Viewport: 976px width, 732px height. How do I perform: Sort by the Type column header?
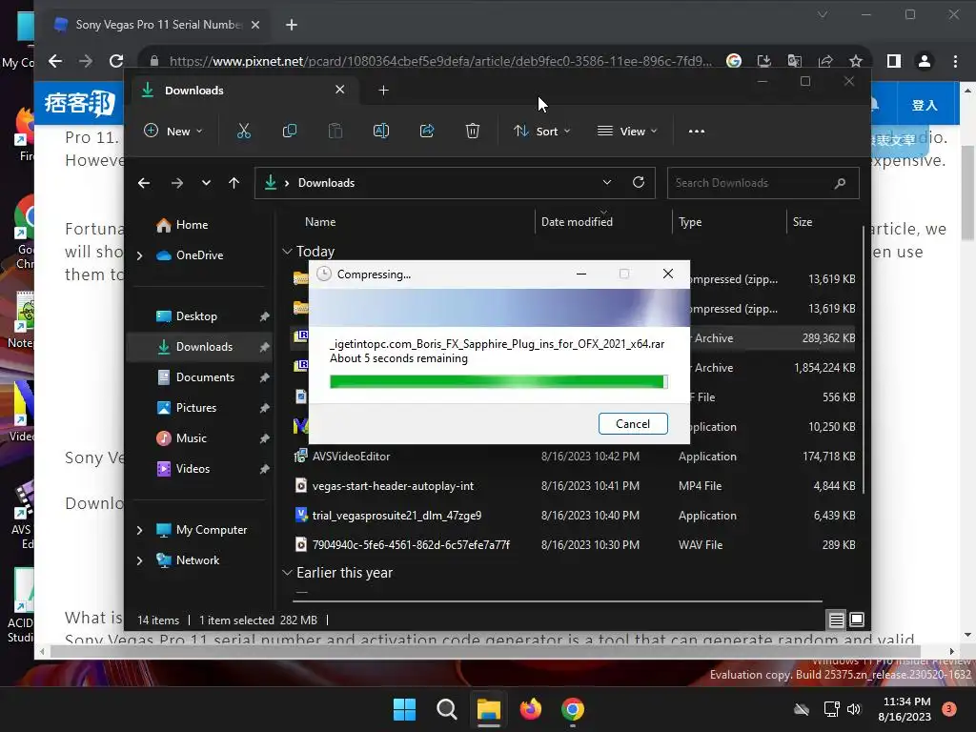(690, 221)
